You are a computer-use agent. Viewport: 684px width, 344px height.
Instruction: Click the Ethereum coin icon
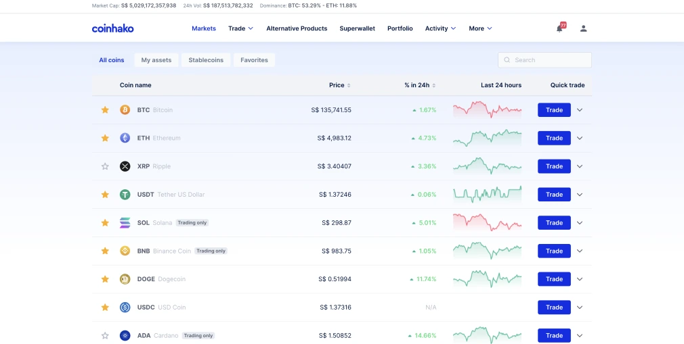coord(125,138)
